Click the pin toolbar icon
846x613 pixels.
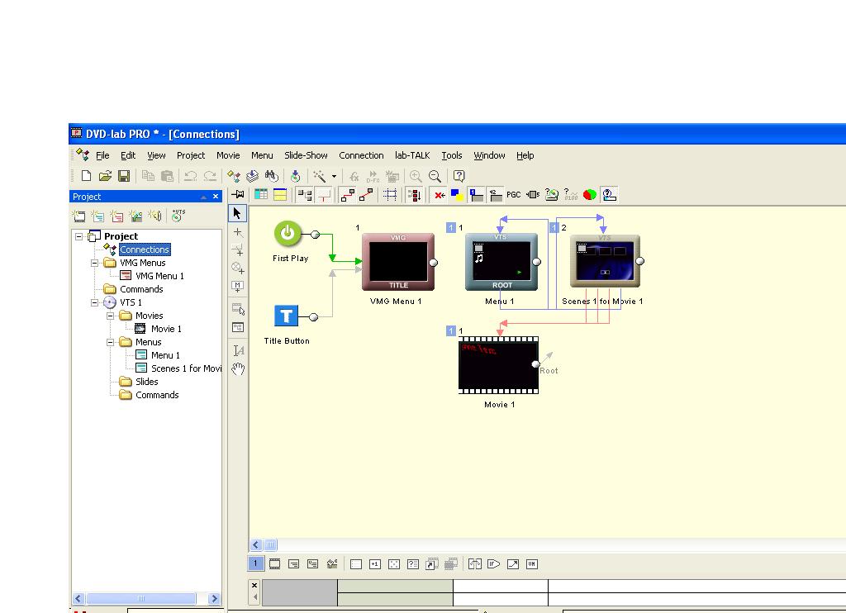(x=237, y=194)
